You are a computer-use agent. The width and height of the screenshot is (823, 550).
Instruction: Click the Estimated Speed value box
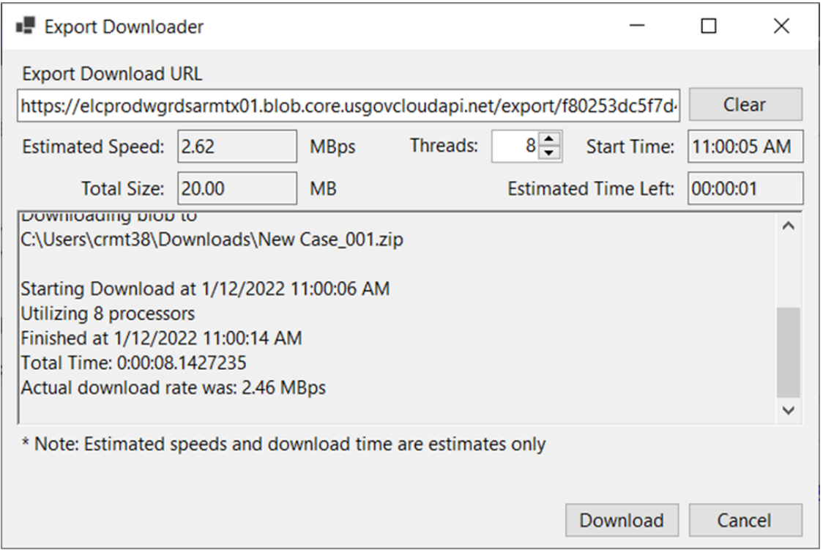(237, 146)
